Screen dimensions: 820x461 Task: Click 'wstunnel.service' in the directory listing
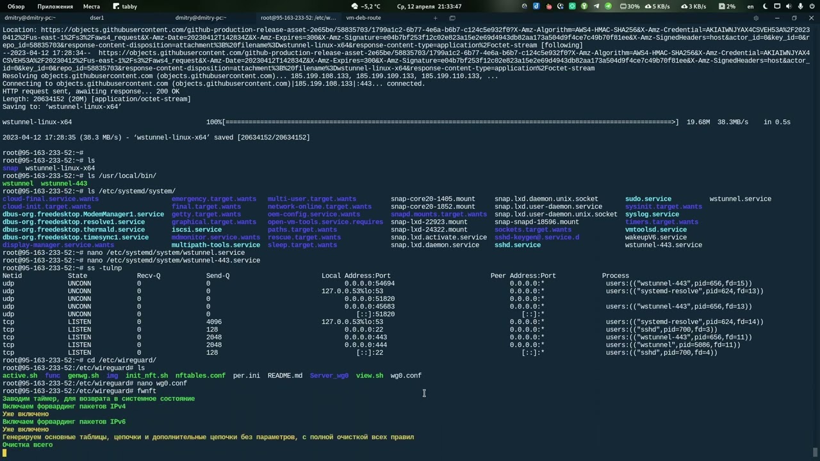[x=741, y=198]
